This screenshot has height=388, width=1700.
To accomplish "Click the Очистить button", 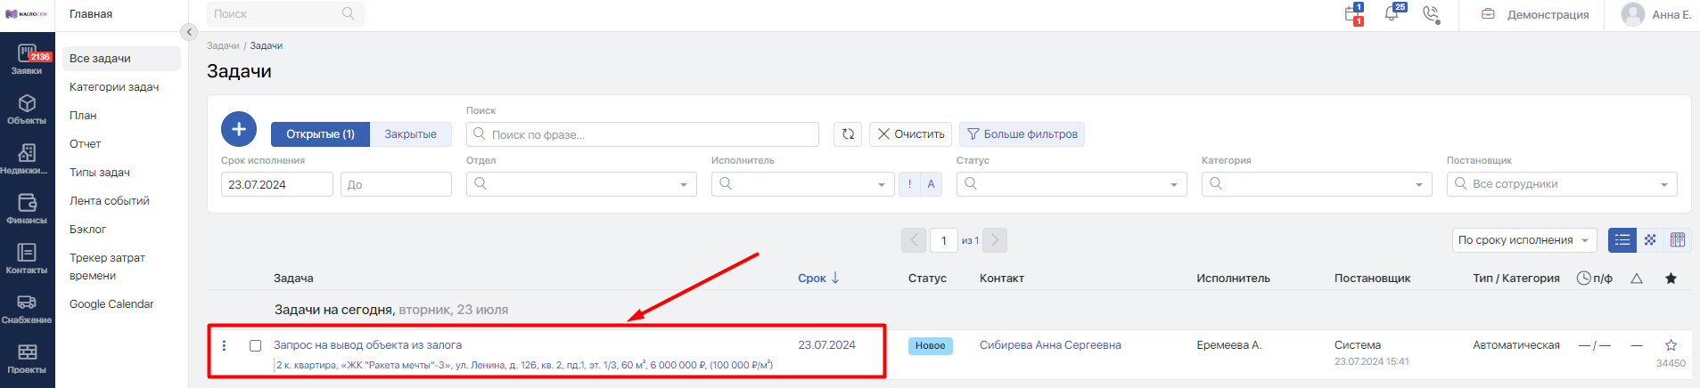I will (x=910, y=134).
